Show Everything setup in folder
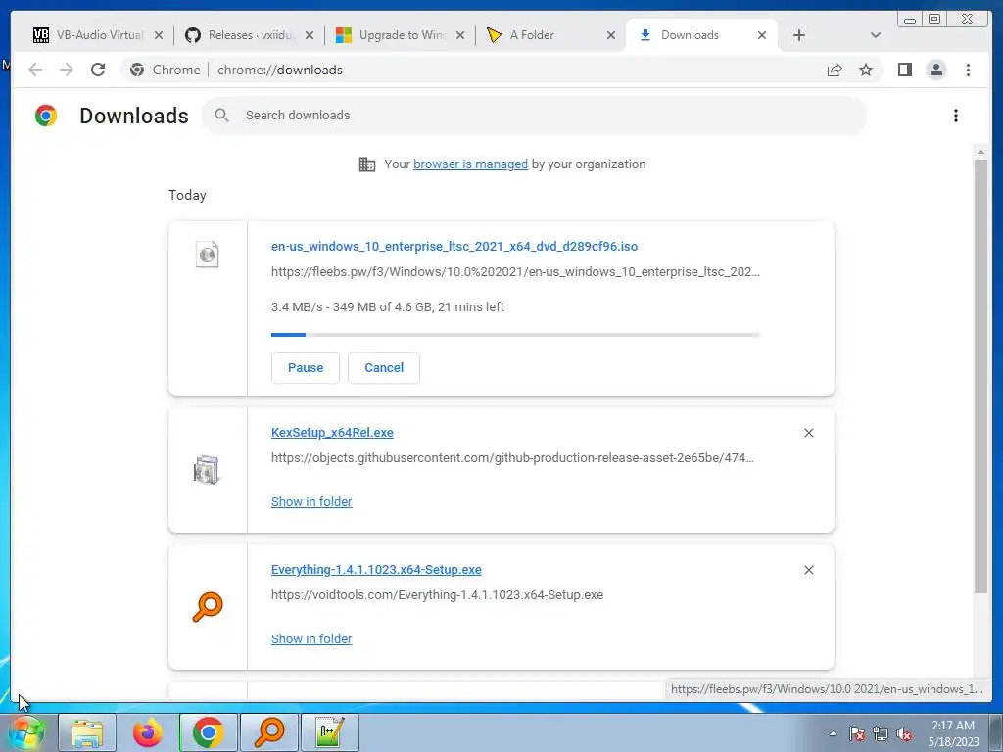The width and height of the screenshot is (1003, 752). tap(311, 638)
